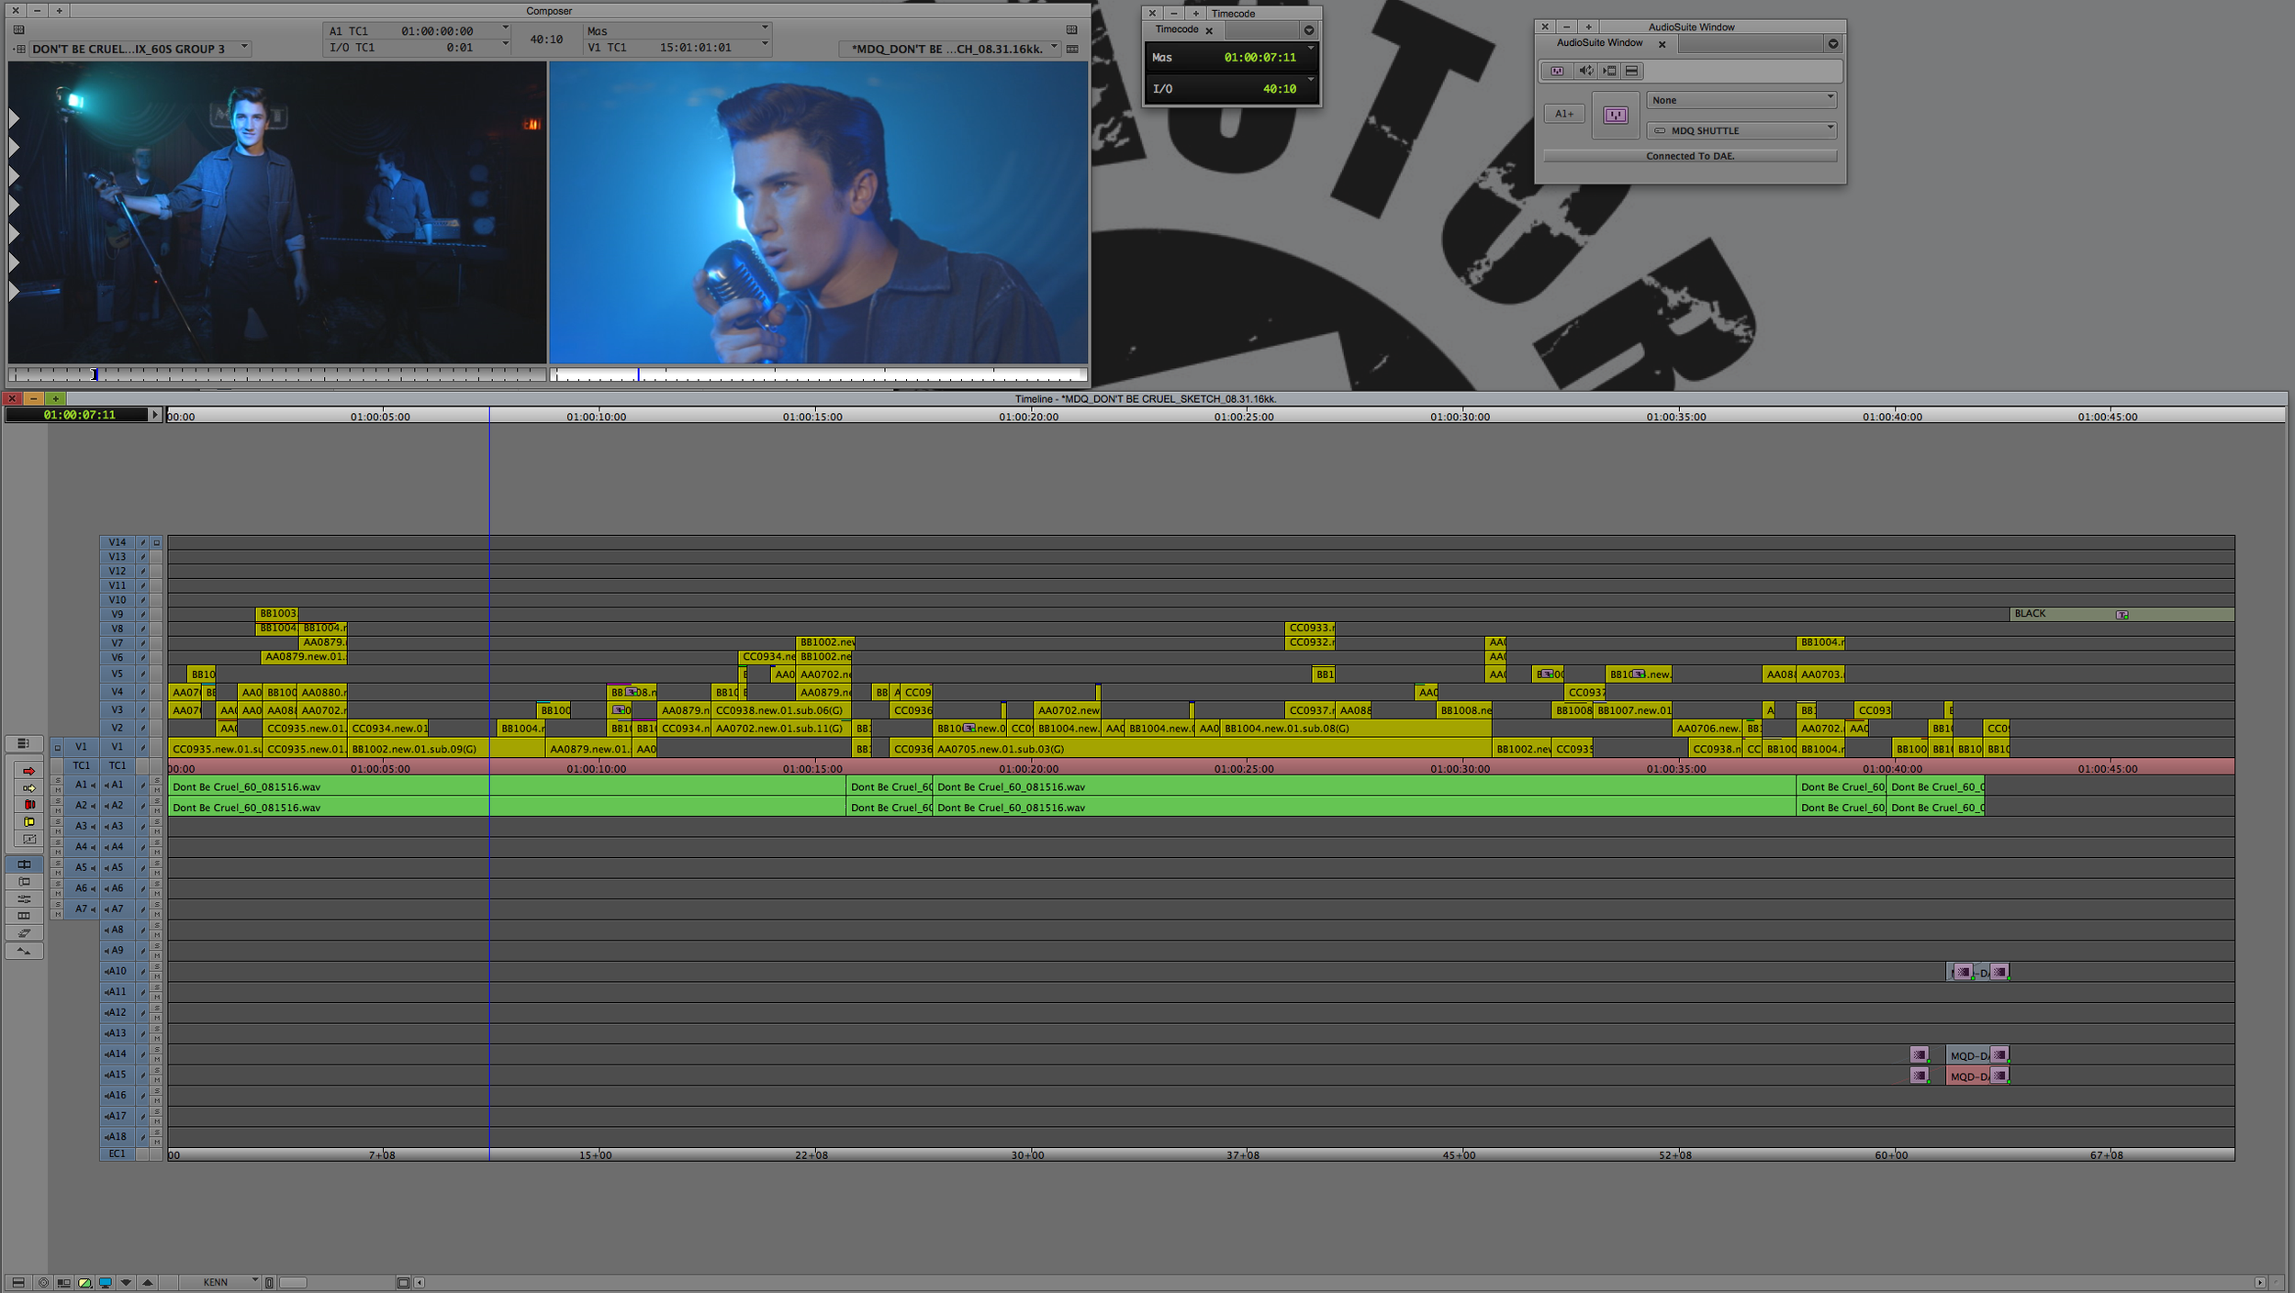The height and width of the screenshot is (1293, 2295).
Task: Click the transition manipulation button at palette bottom
Action: tap(24, 952)
